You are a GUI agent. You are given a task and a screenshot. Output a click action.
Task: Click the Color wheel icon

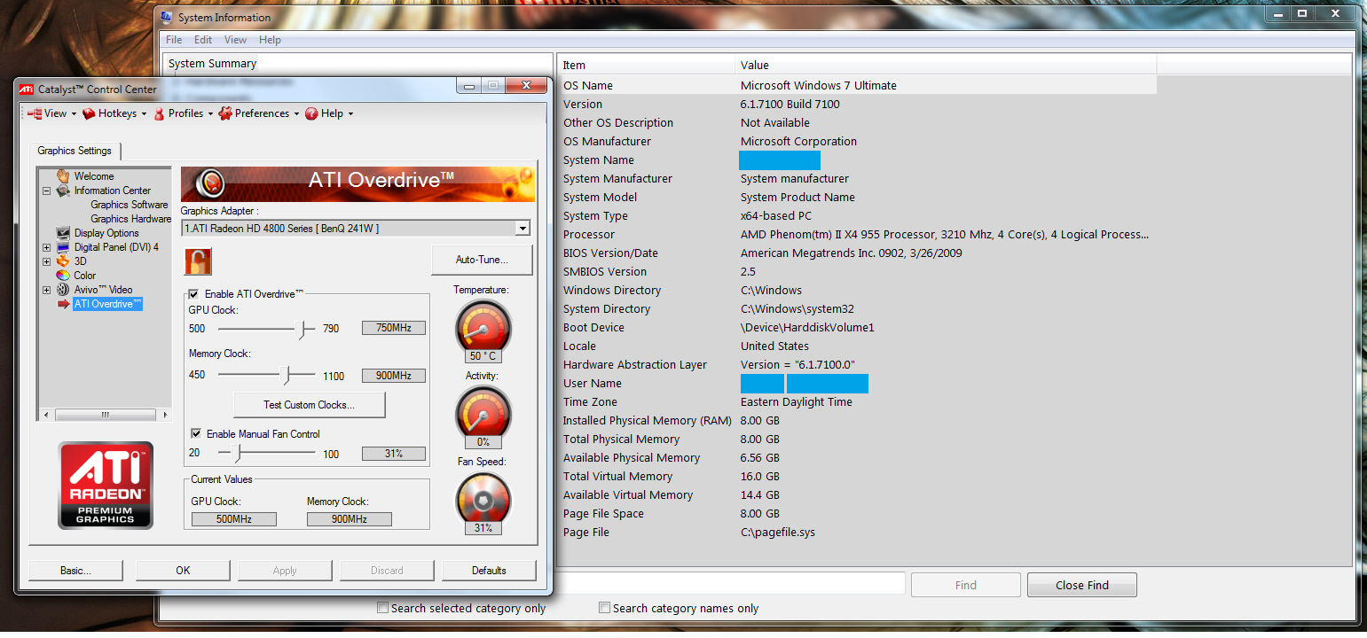click(63, 276)
